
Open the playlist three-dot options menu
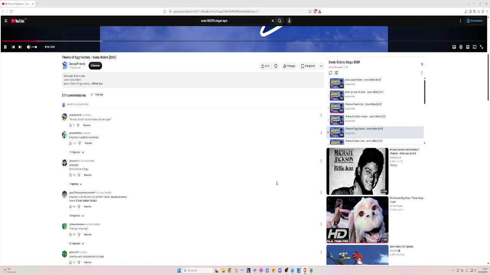[422, 73]
